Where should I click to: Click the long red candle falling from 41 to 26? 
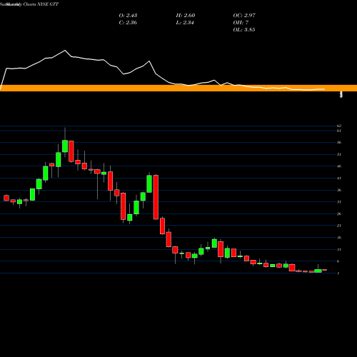pyautogui.click(x=156, y=197)
